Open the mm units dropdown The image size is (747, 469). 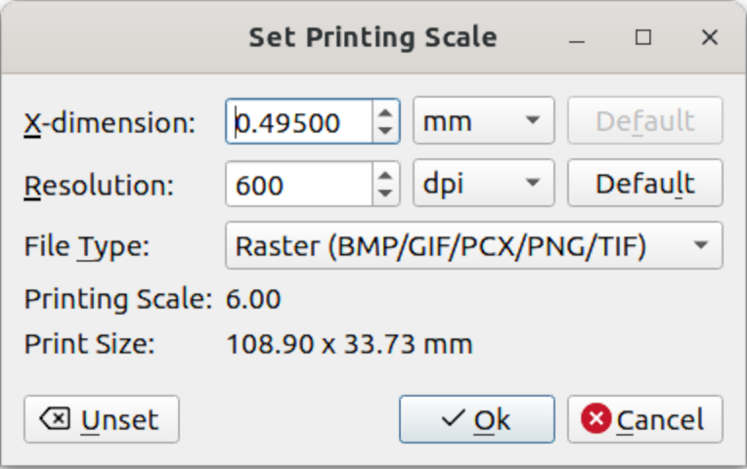pyautogui.click(x=483, y=121)
